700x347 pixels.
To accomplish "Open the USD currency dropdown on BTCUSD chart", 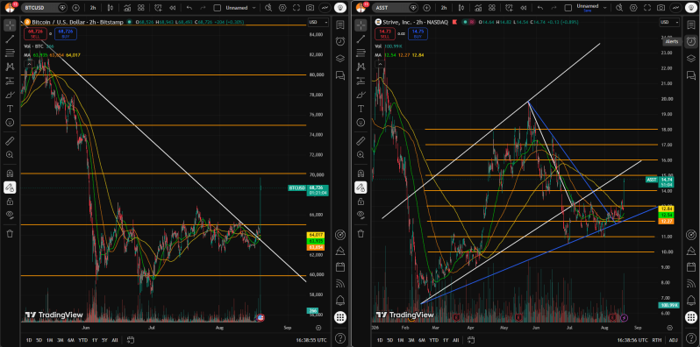I will 318,22.
